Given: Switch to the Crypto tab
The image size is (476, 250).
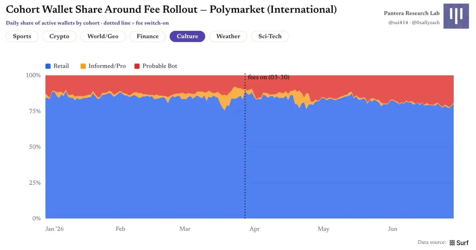Looking at the screenshot, I should 59,36.
